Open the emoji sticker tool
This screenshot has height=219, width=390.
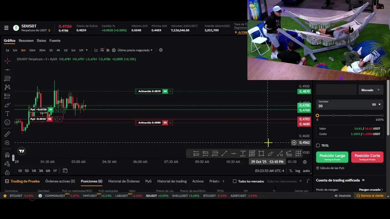coord(7,122)
